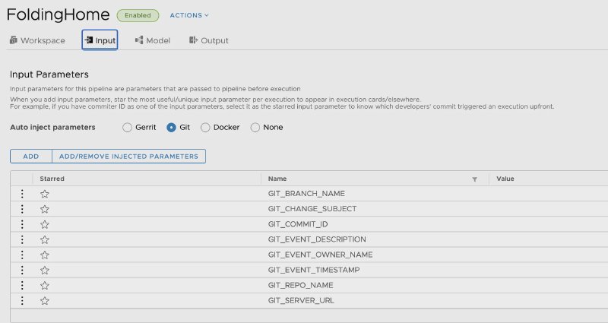
Task: Star the GIT_EVENT_OWNER_NAME parameter
Action: (x=45, y=255)
